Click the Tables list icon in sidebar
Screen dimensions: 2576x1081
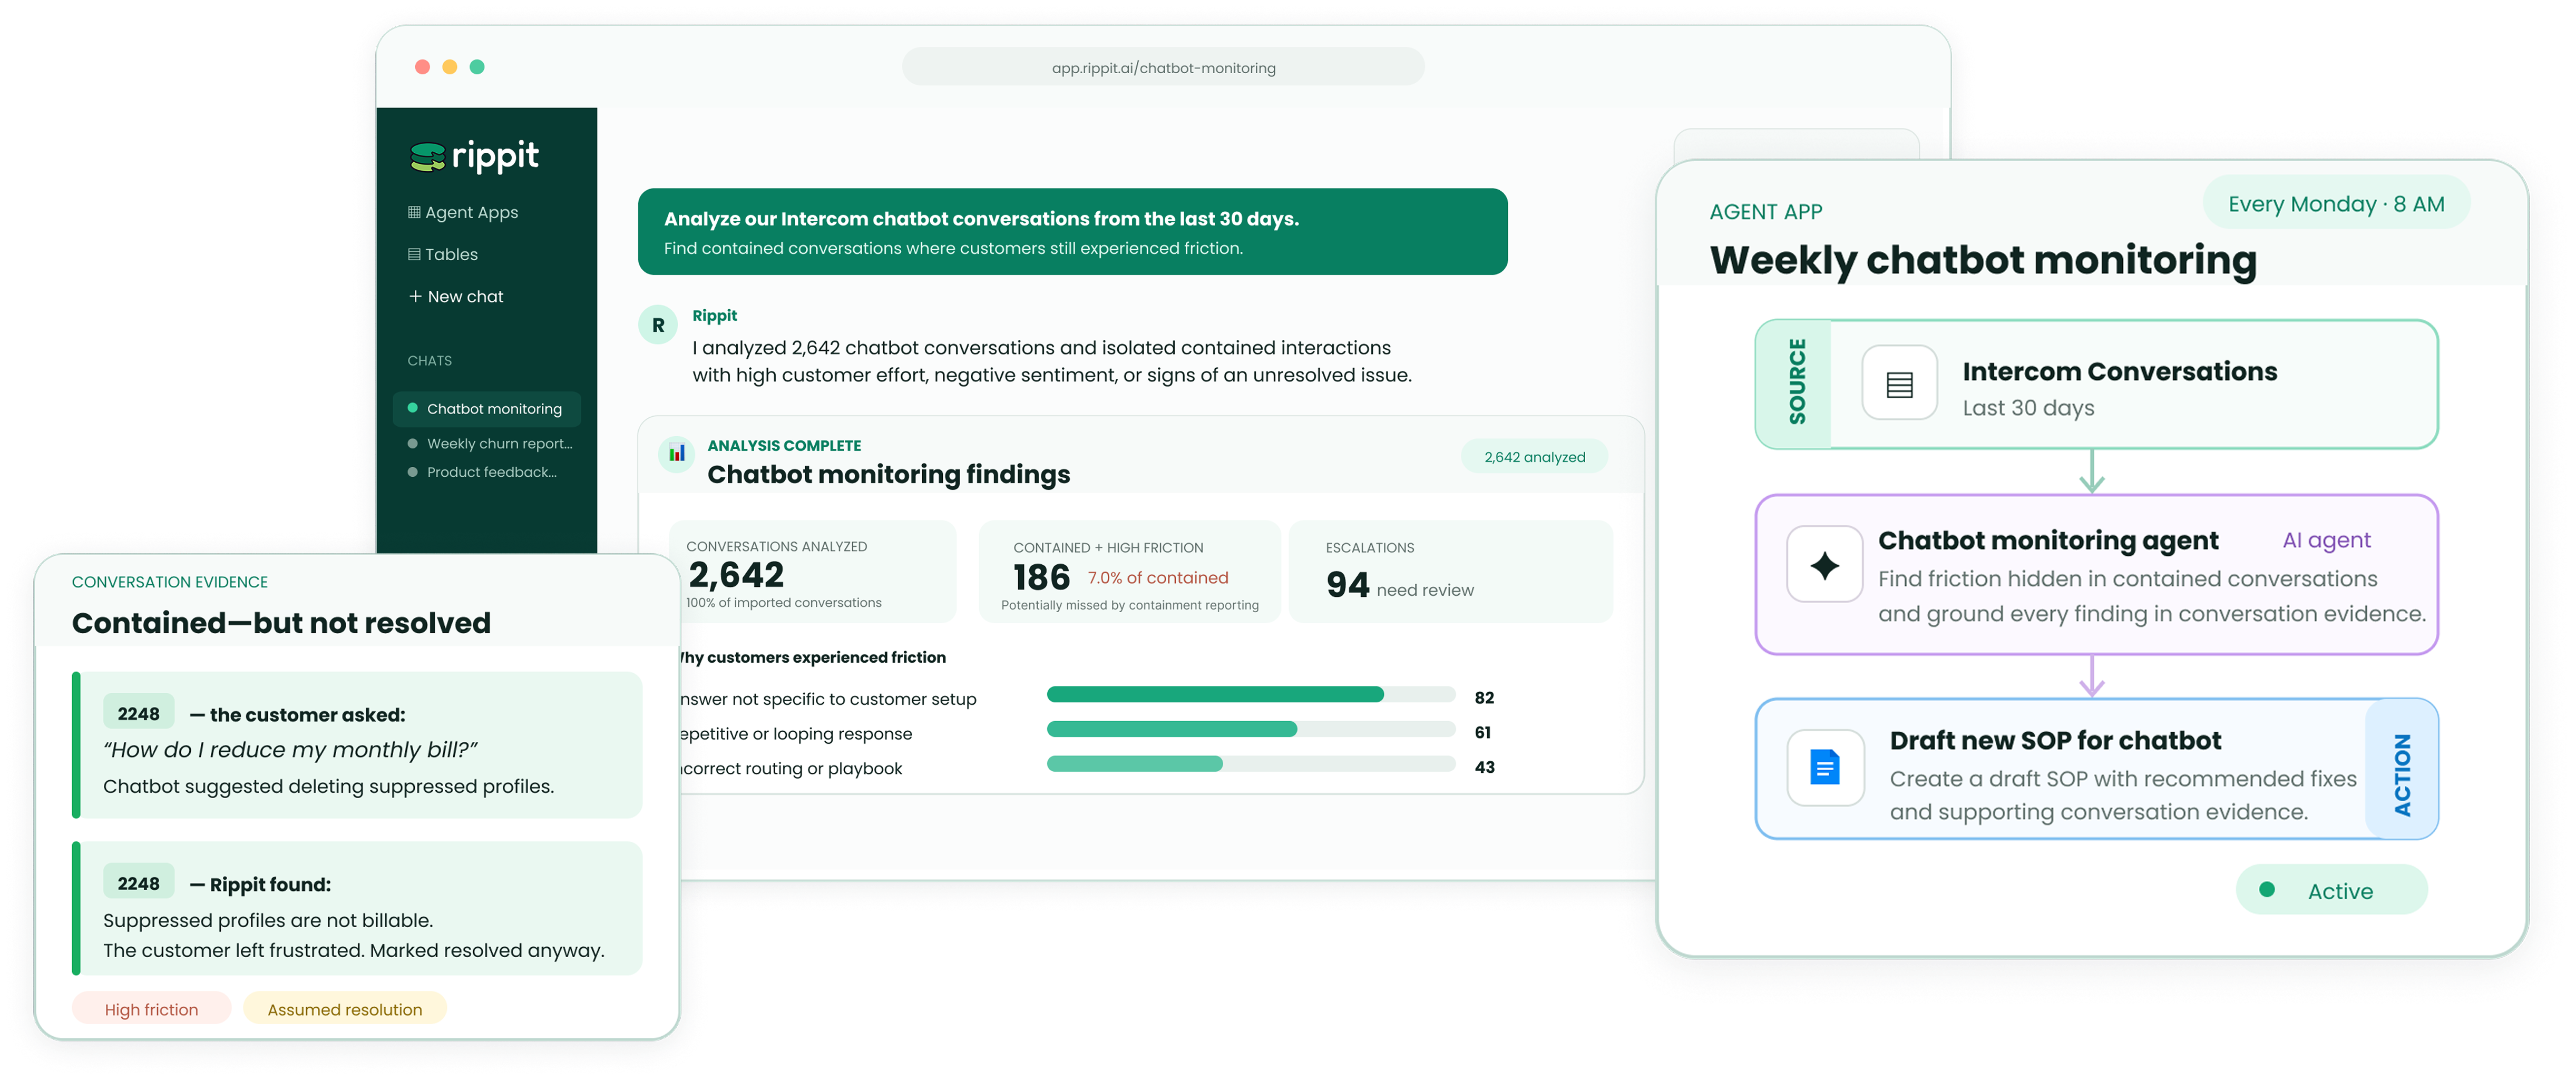coord(414,254)
